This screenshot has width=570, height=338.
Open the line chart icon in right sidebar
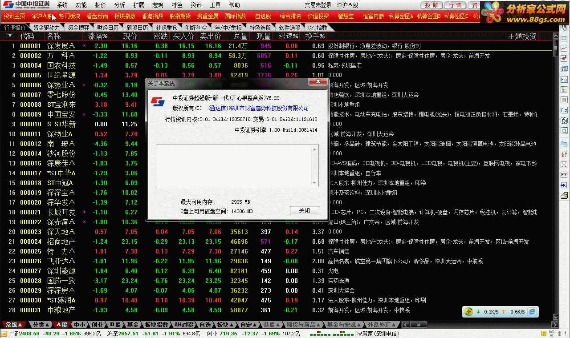564,48
